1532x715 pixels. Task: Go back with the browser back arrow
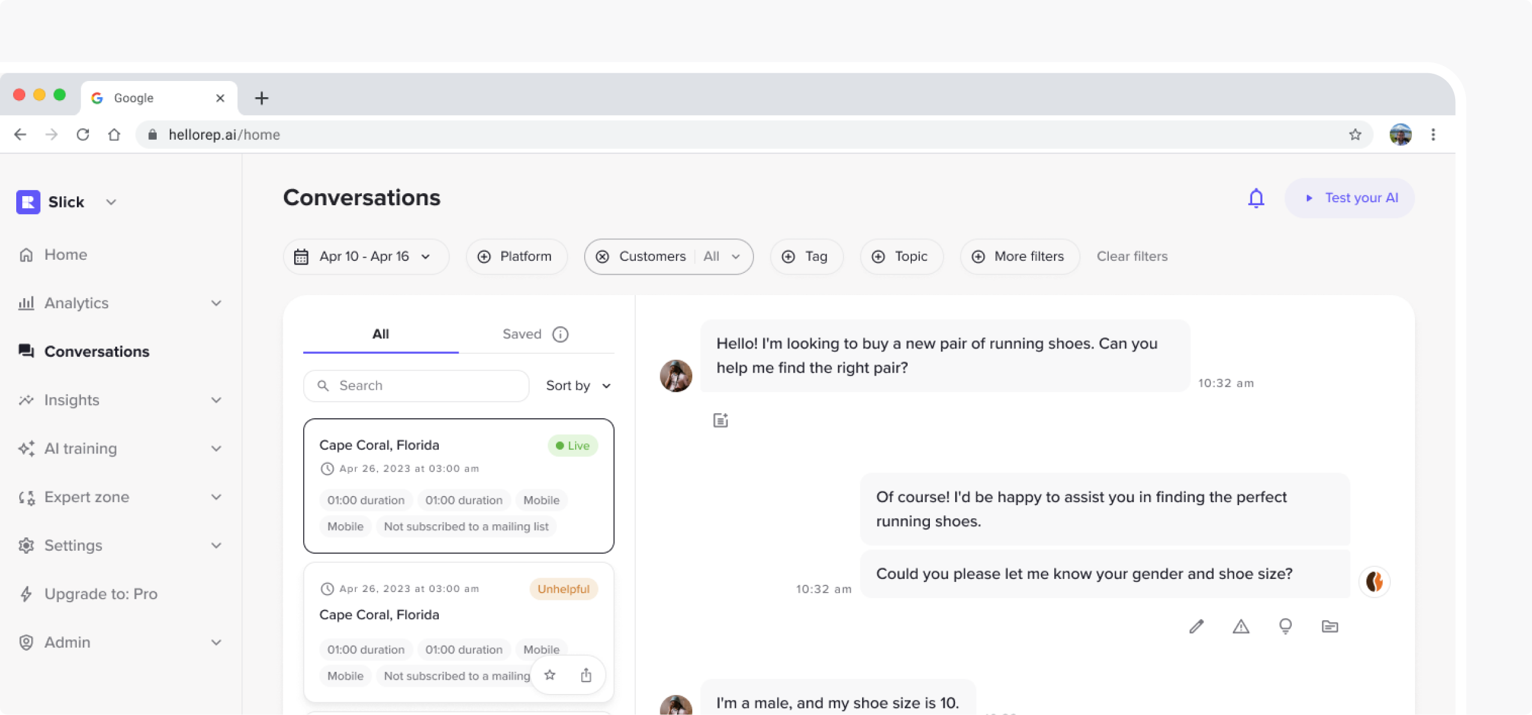pyautogui.click(x=20, y=134)
